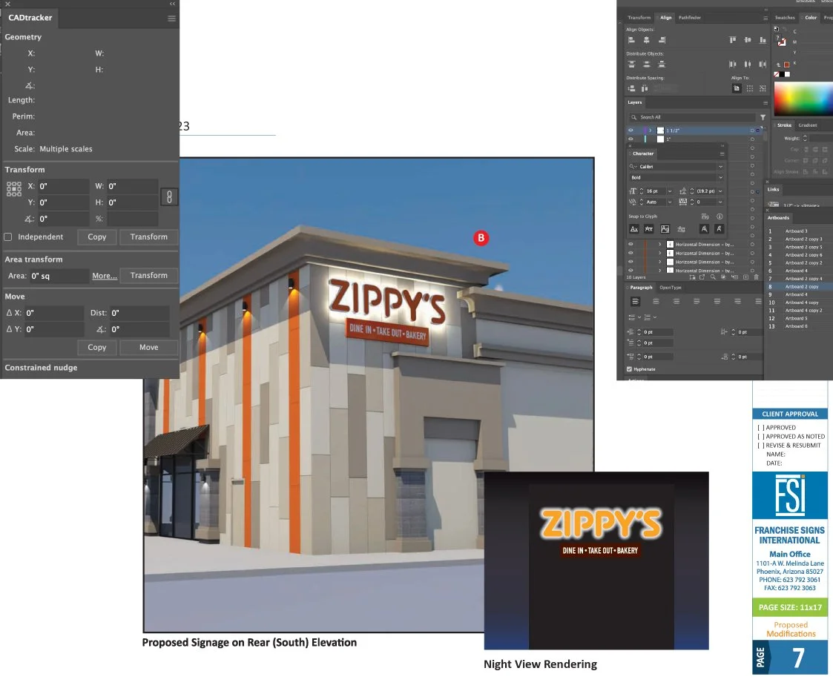The image size is (833, 691).
Task: Click CADtracker reference point grid
Action: pyautogui.click(x=14, y=189)
